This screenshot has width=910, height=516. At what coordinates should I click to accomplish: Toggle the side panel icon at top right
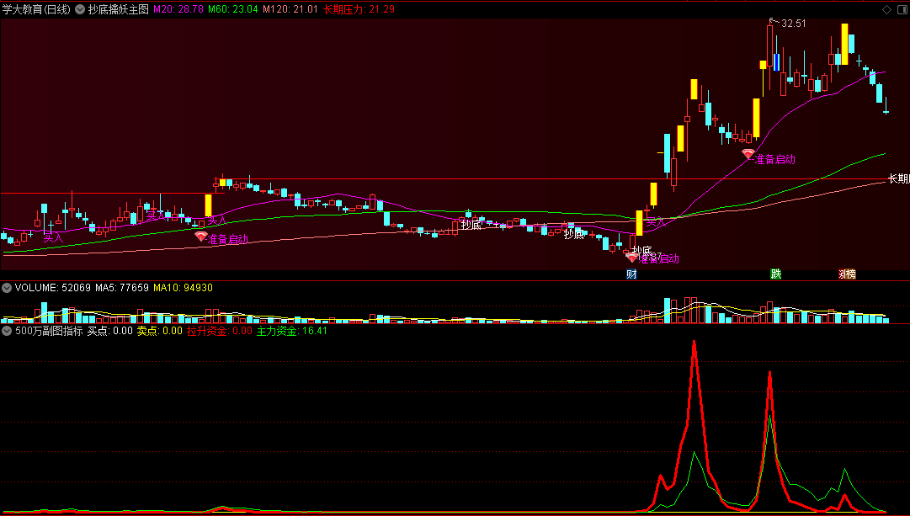coord(902,9)
